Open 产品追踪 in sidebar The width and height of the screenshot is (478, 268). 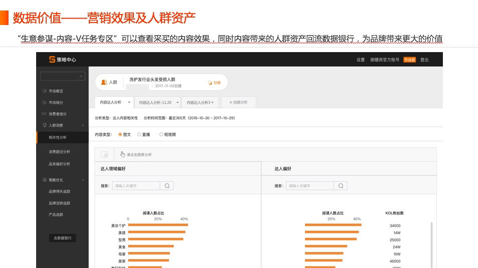[x=56, y=215]
